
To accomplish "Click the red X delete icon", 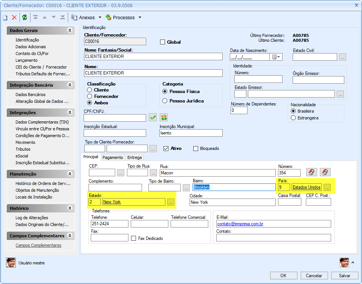I will click(14, 18).
